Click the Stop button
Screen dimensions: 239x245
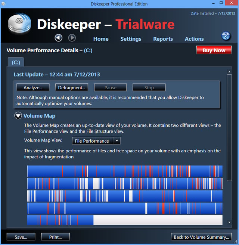click(149, 87)
